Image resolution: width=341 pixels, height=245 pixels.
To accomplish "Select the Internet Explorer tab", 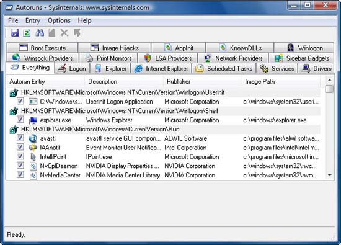I will pos(161,69).
